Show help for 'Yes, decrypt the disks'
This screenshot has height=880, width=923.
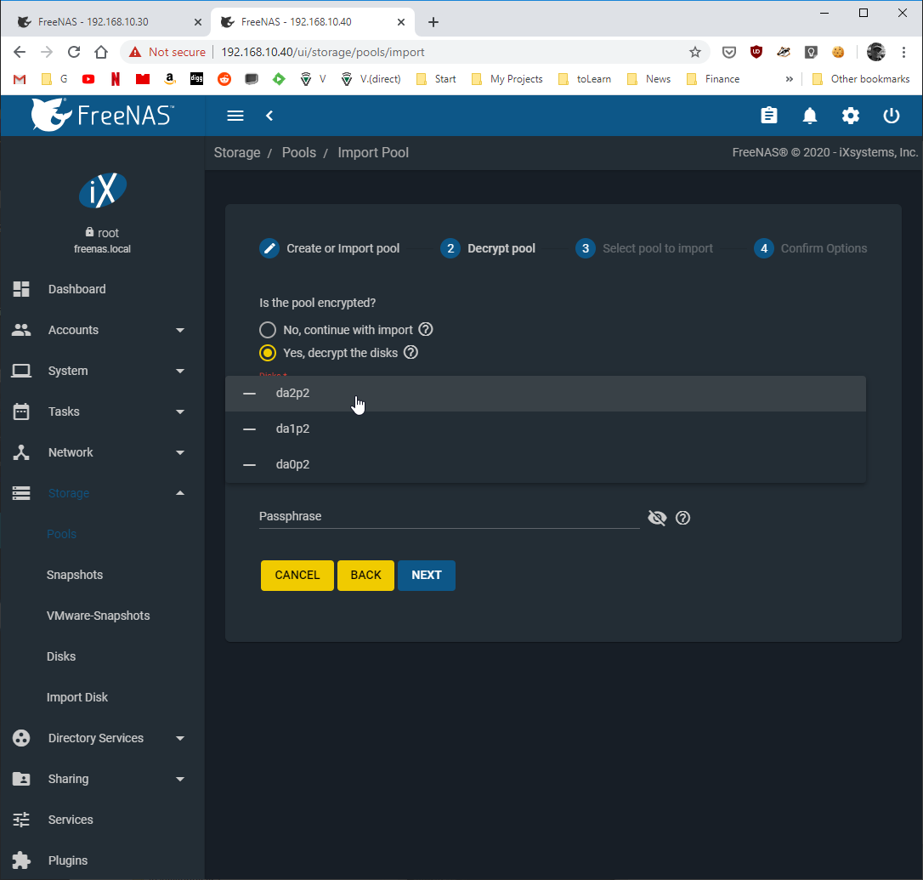coord(411,352)
